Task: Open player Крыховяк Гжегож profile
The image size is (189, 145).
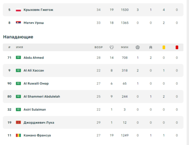Action: click(39, 10)
